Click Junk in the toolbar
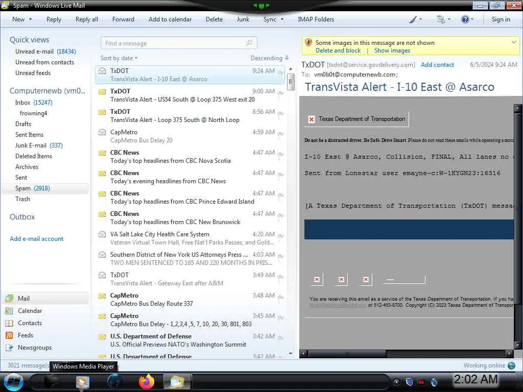This screenshot has width=523, height=392. (x=243, y=19)
